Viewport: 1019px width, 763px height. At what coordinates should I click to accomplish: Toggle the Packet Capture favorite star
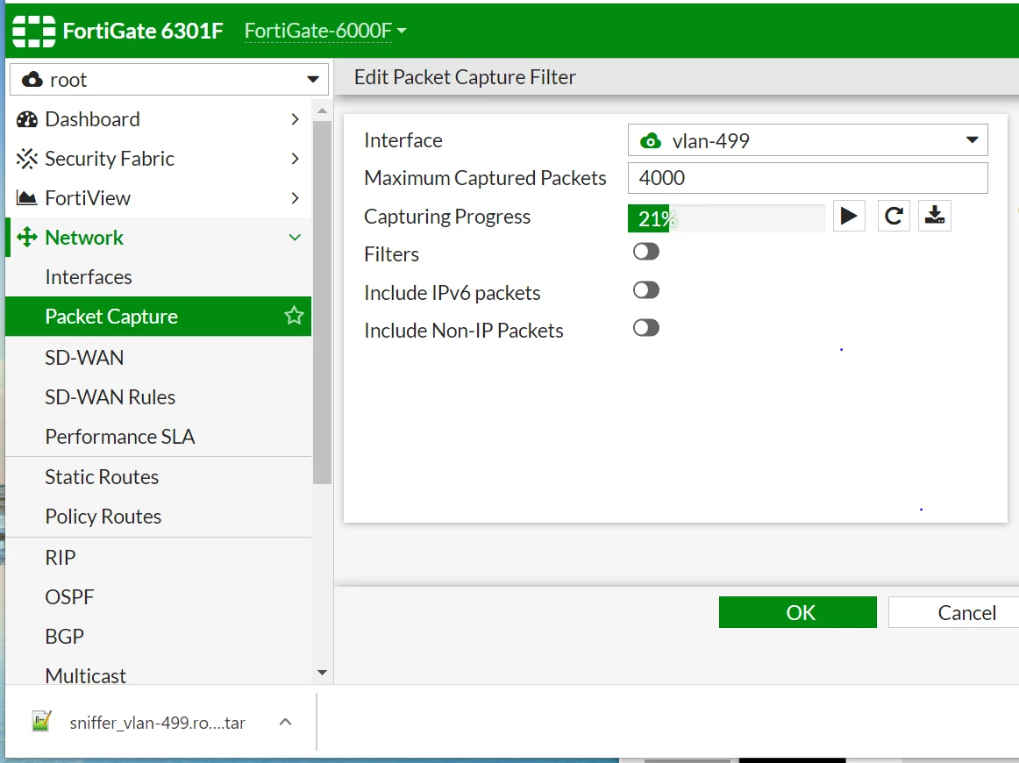294,316
